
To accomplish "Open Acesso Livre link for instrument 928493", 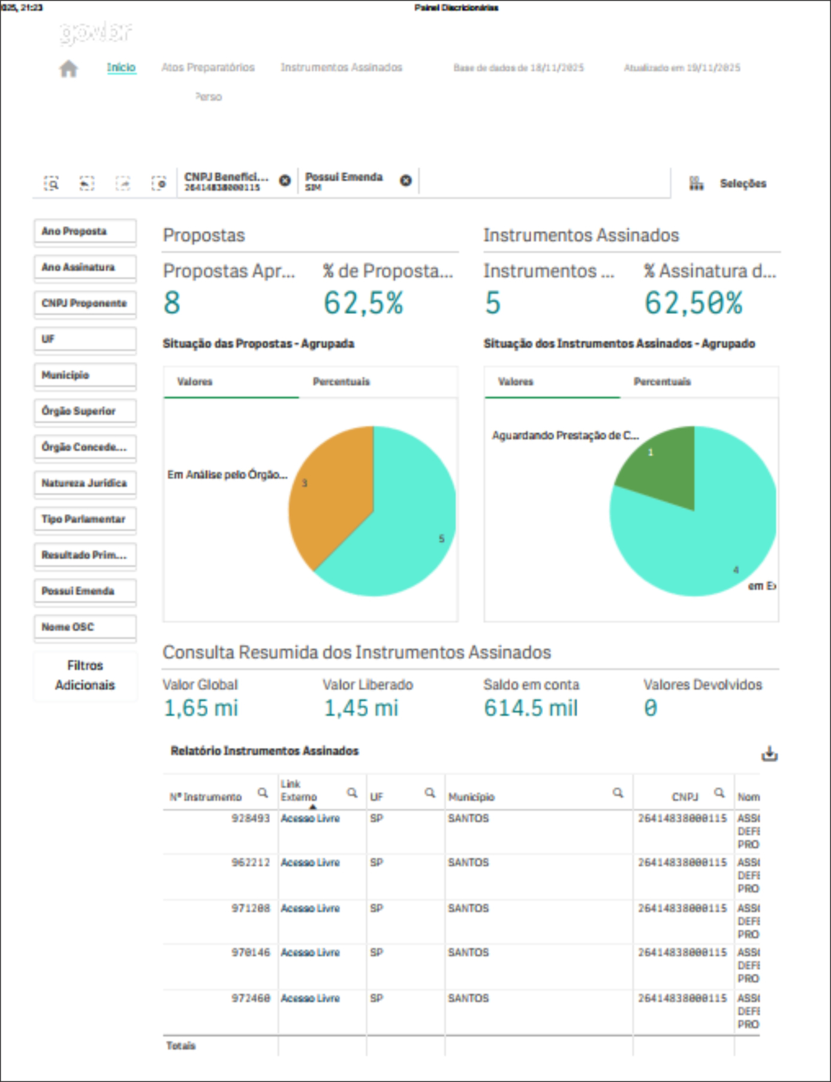I will [x=310, y=819].
